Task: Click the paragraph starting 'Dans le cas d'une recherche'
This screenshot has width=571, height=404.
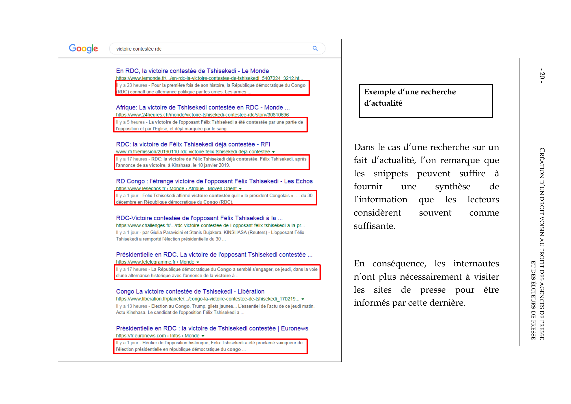Action: pos(426,186)
